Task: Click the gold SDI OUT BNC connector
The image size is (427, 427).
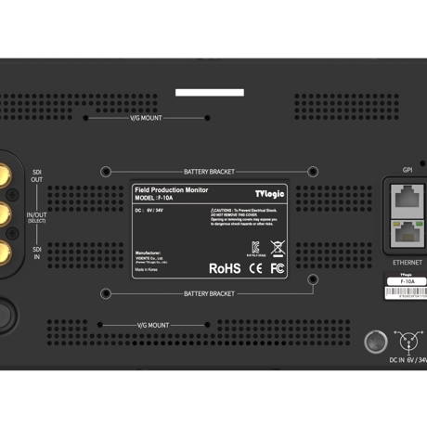Action: point(5,175)
